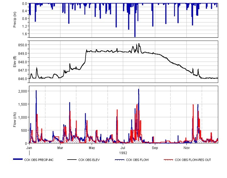Screen dimensions: 227x178
Task: Click the 0.8 precipitation axis value
Action: point(25,18)
